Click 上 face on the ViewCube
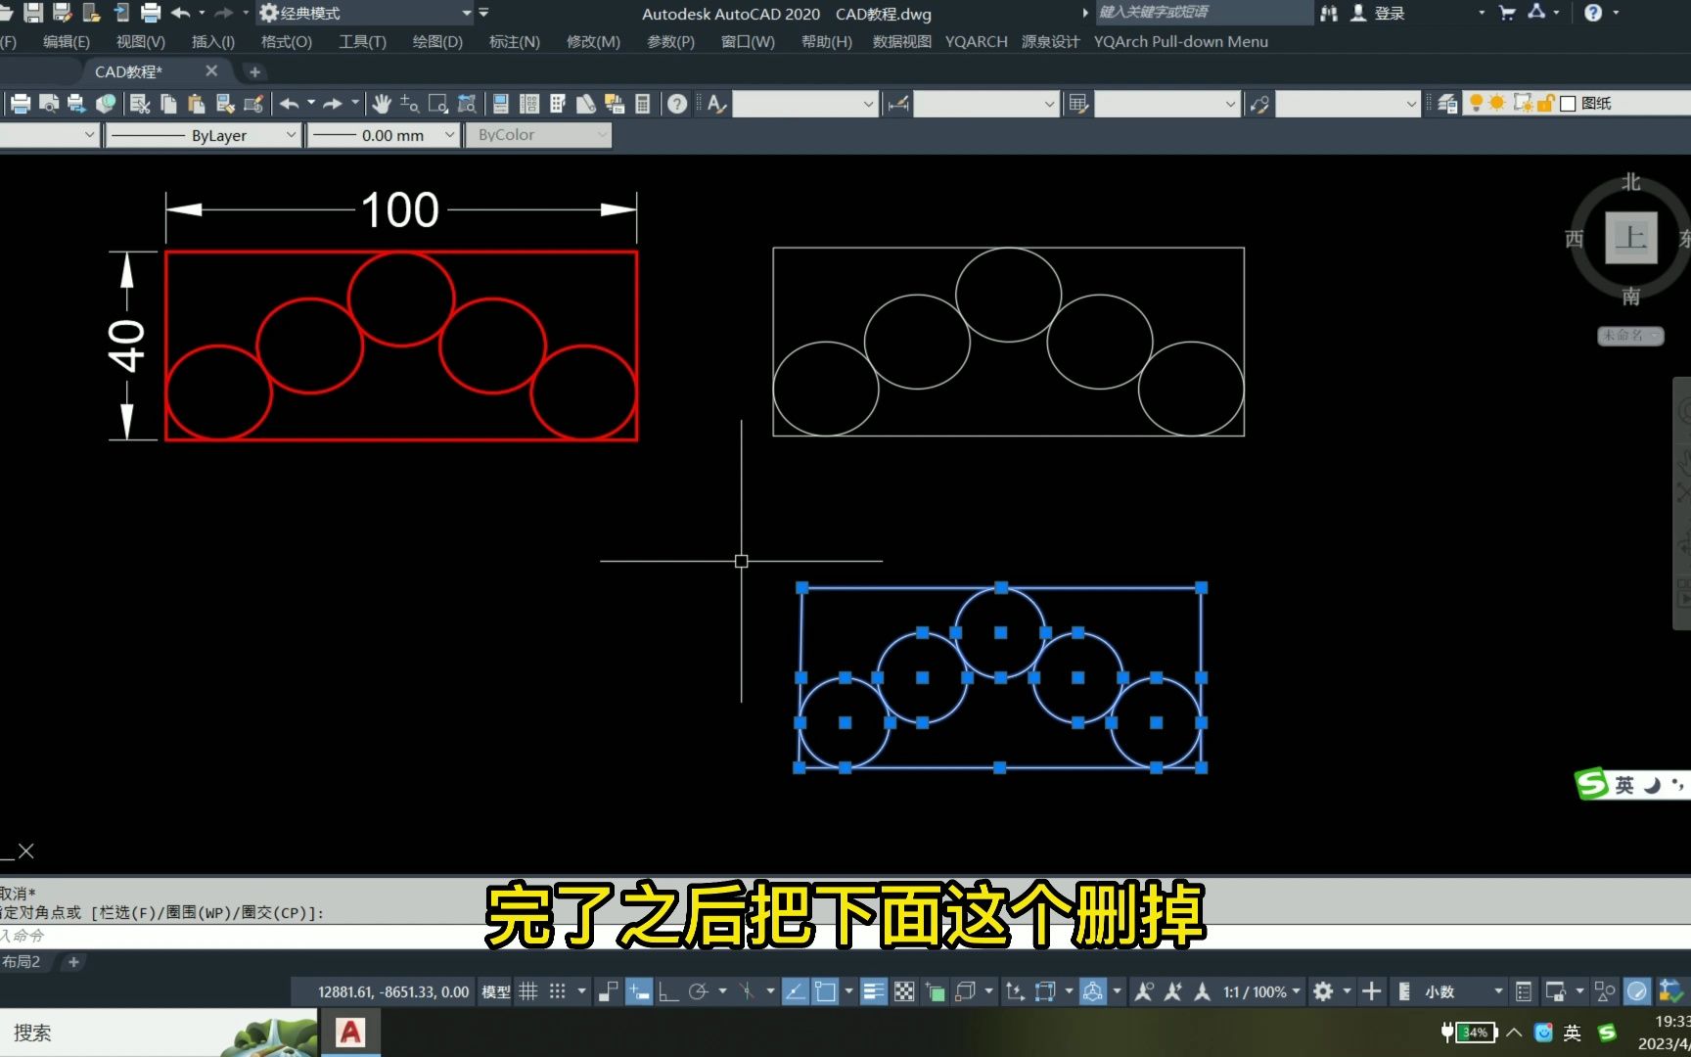This screenshot has width=1691, height=1057. pyautogui.click(x=1631, y=237)
